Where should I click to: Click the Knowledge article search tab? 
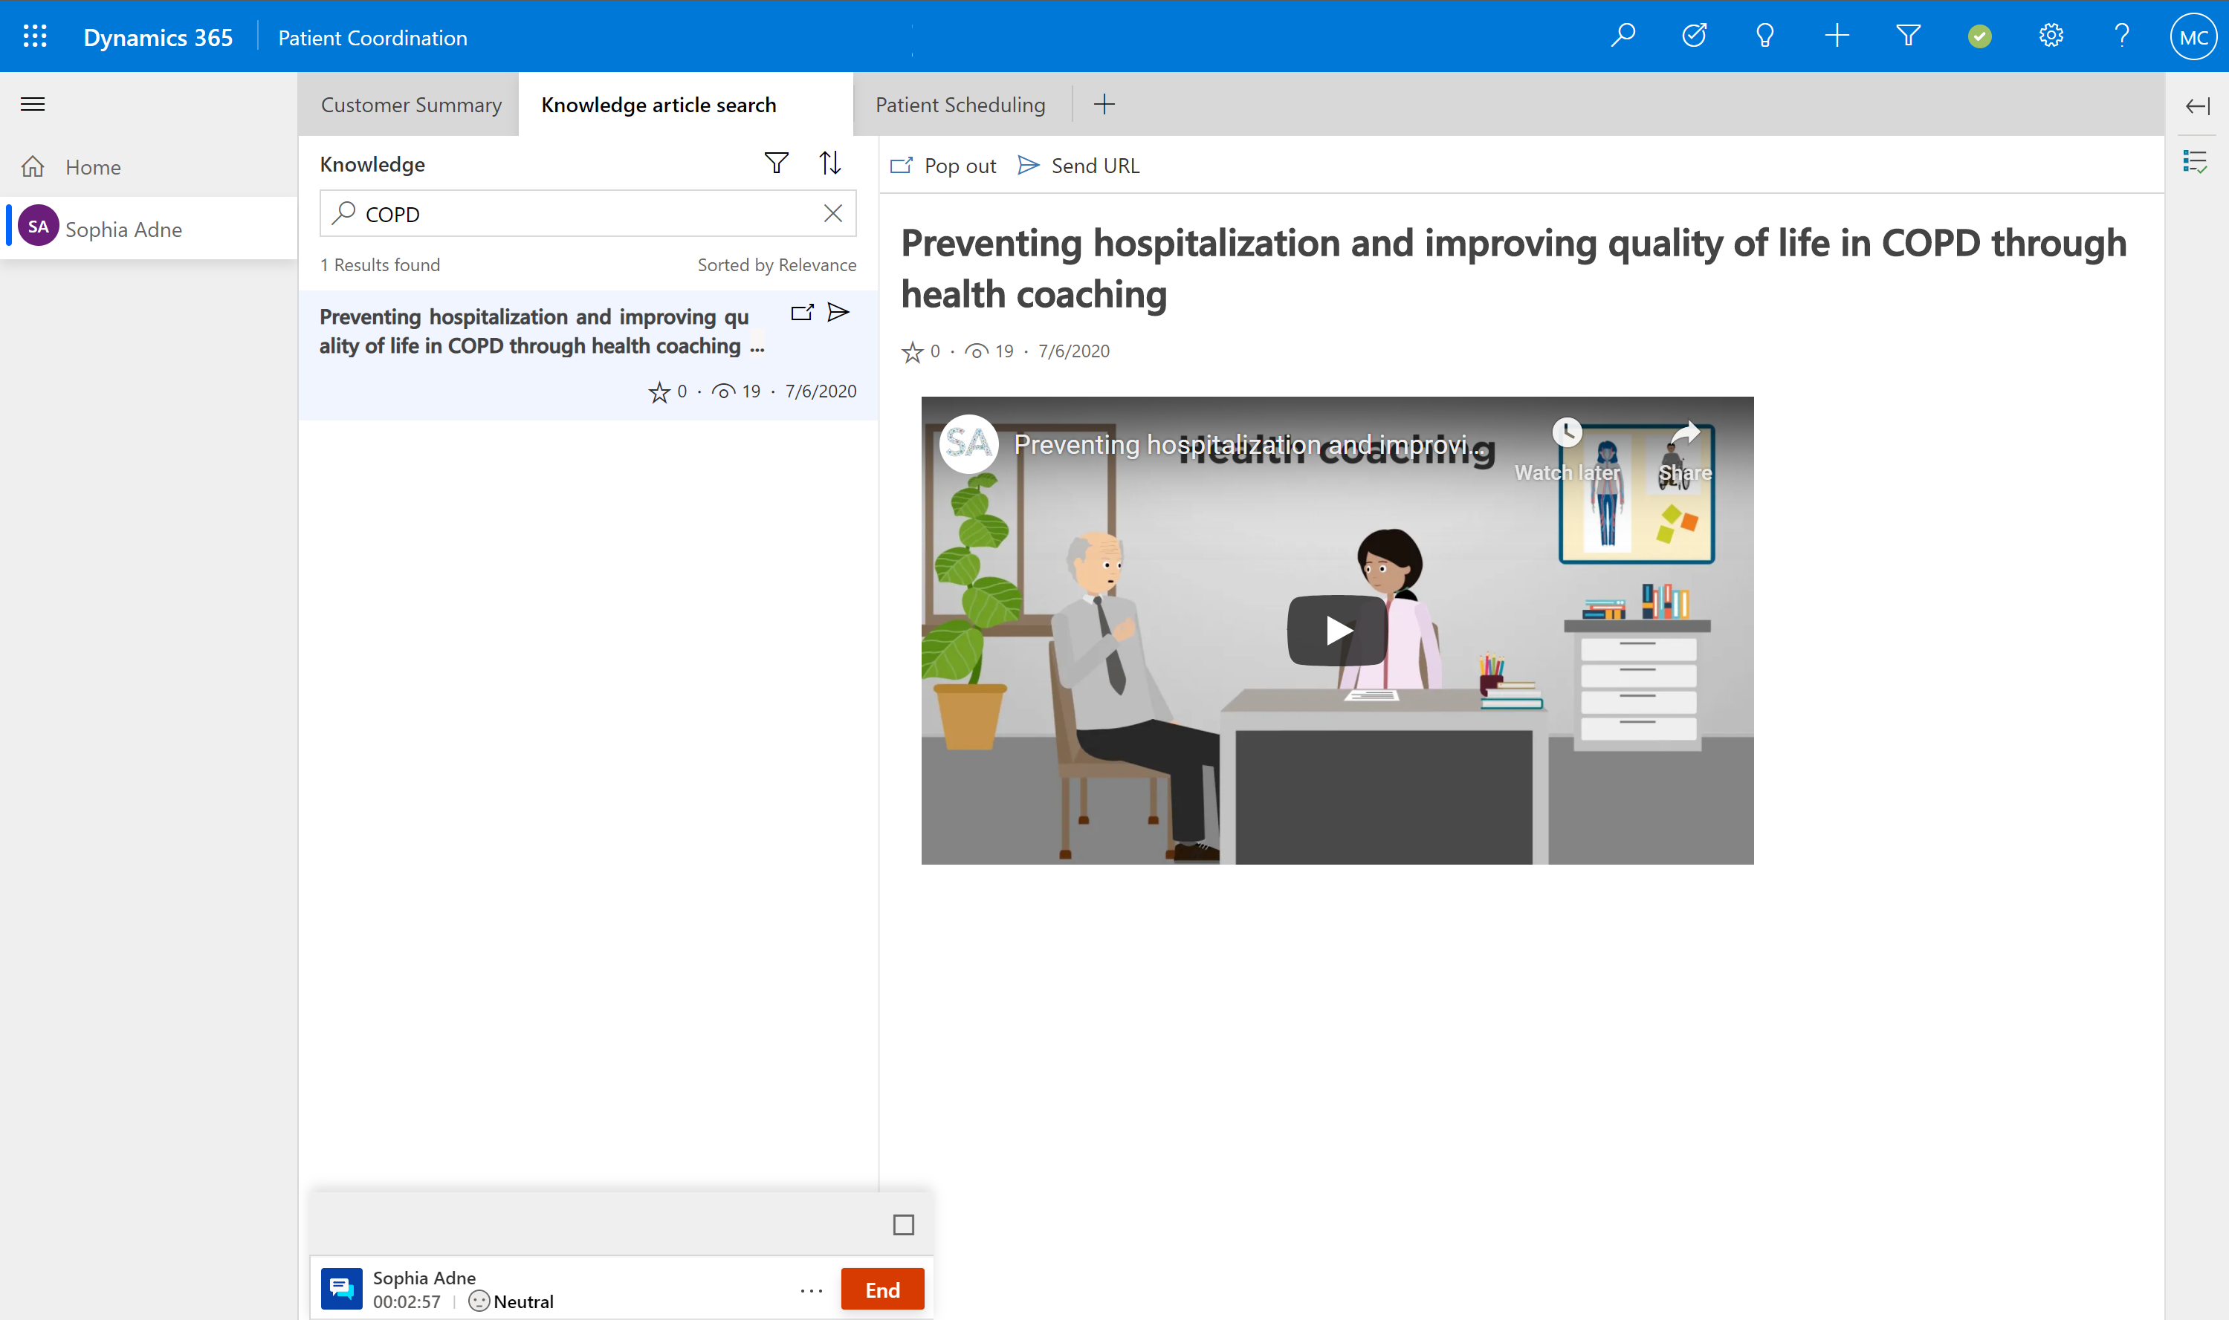pos(657,104)
